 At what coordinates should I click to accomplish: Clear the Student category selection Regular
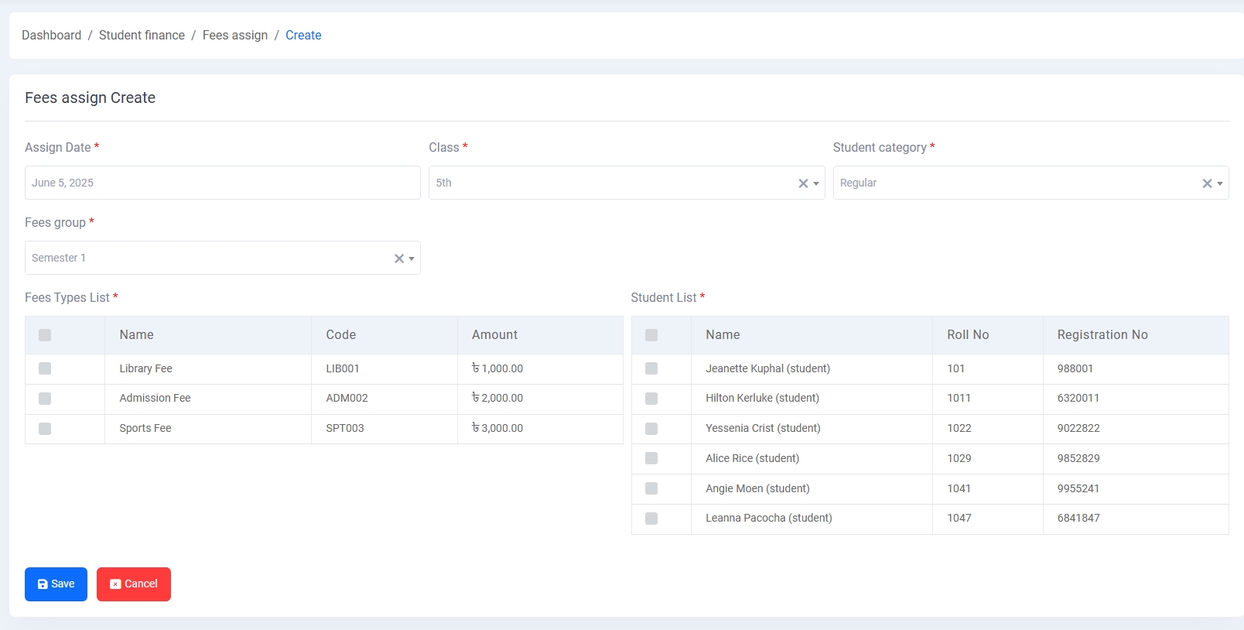tap(1207, 183)
